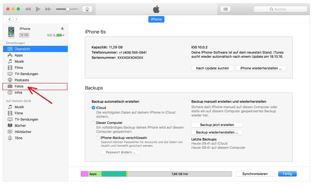This screenshot has height=190, width=312.
Task: Go back with the left chevron
Action: pyautogui.click(x=9, y=19)
